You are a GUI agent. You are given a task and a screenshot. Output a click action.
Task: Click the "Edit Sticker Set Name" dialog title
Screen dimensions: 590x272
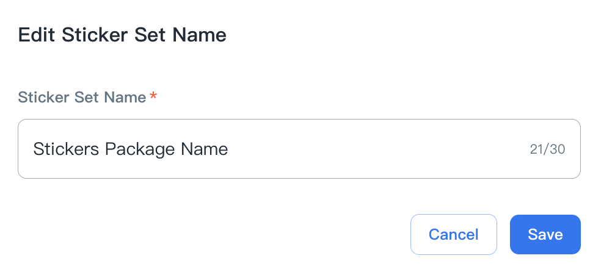122,35
